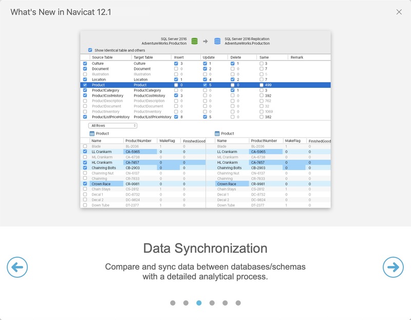The height and width of the screenshot is (320, 411).
Task: Uncheck the ProductCategory source table row checkbox
Action: point(85,90)
